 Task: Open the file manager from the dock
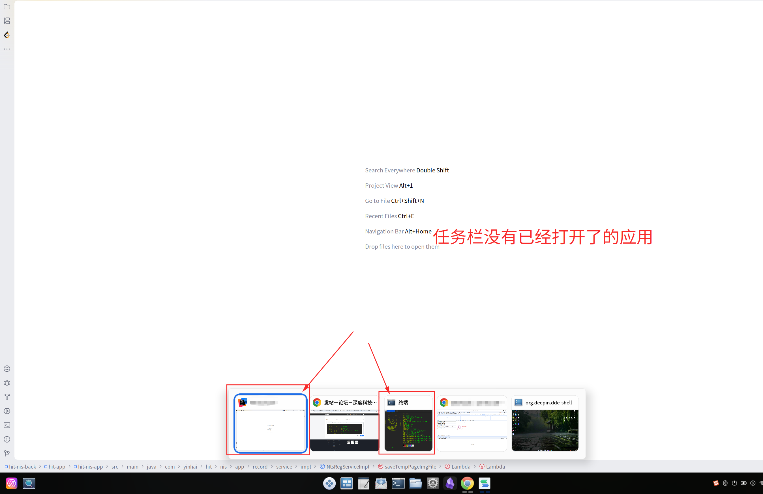tap(415, 483)
